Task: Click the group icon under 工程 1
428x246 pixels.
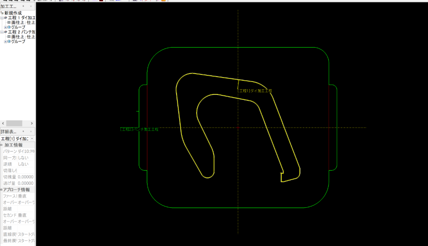Action: click(9, 27)
